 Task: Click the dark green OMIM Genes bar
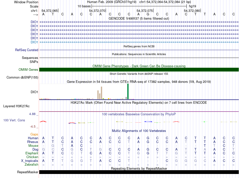pyautogui.click(x=139, y=70)
